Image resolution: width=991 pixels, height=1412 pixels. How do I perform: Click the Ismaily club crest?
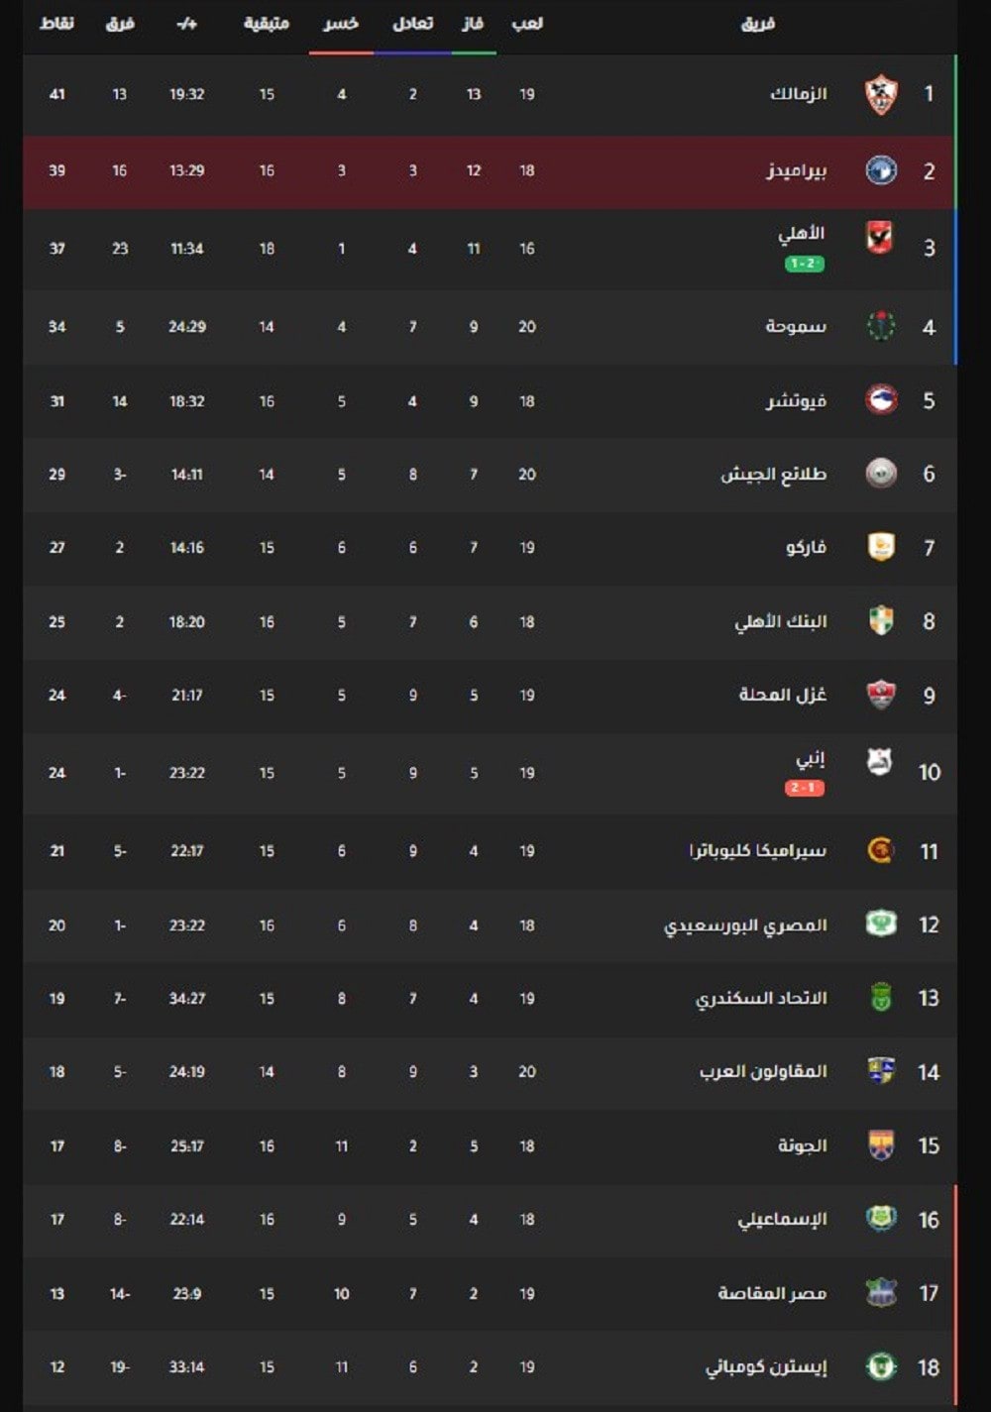pos(880,1219)
